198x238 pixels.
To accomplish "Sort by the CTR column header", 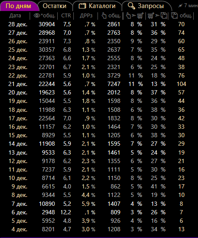I will click(66, 16).
